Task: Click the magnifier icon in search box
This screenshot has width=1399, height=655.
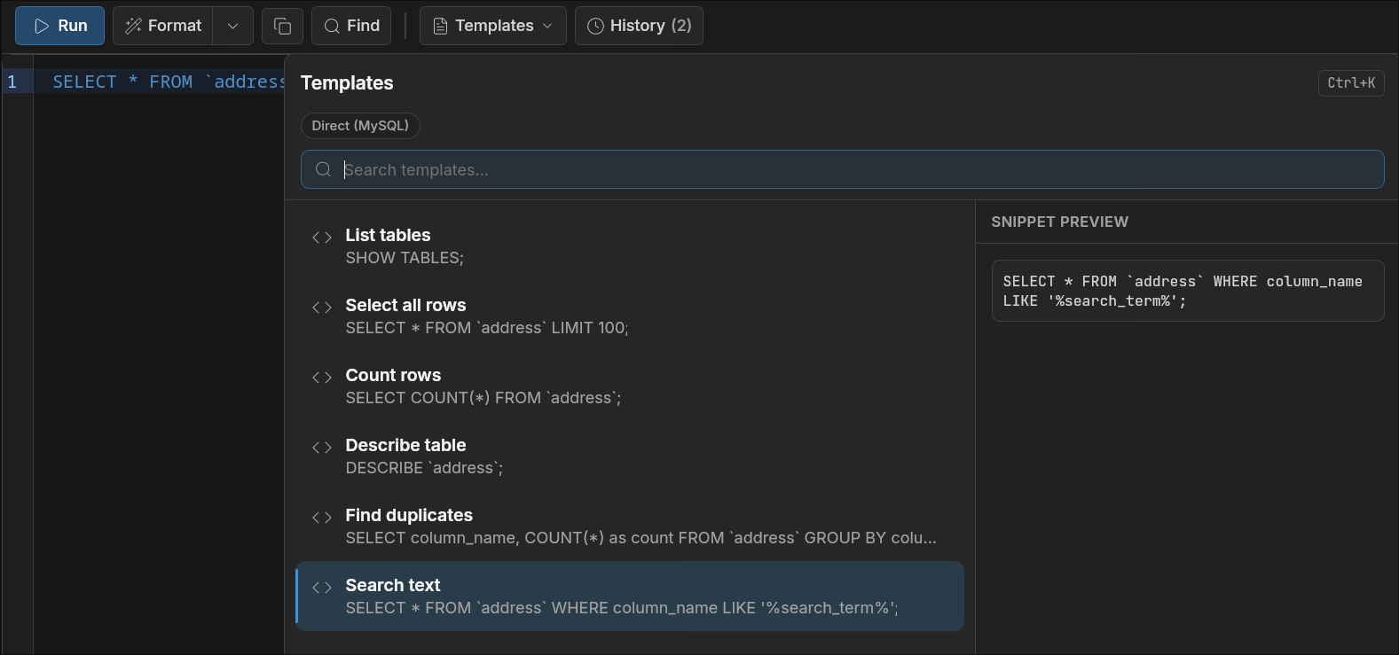Action: click(x=324, y=169)
